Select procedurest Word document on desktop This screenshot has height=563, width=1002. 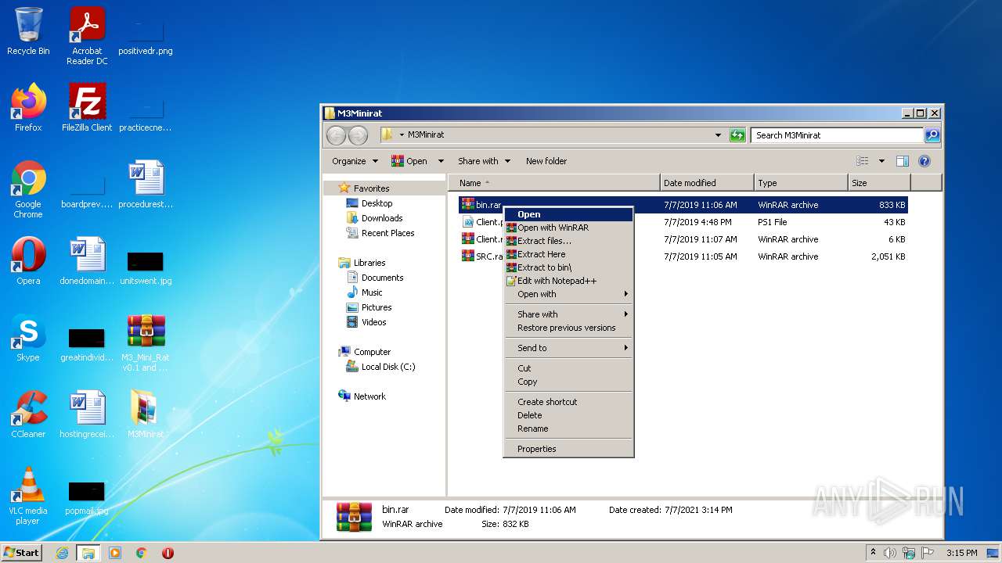pos(146,185)
